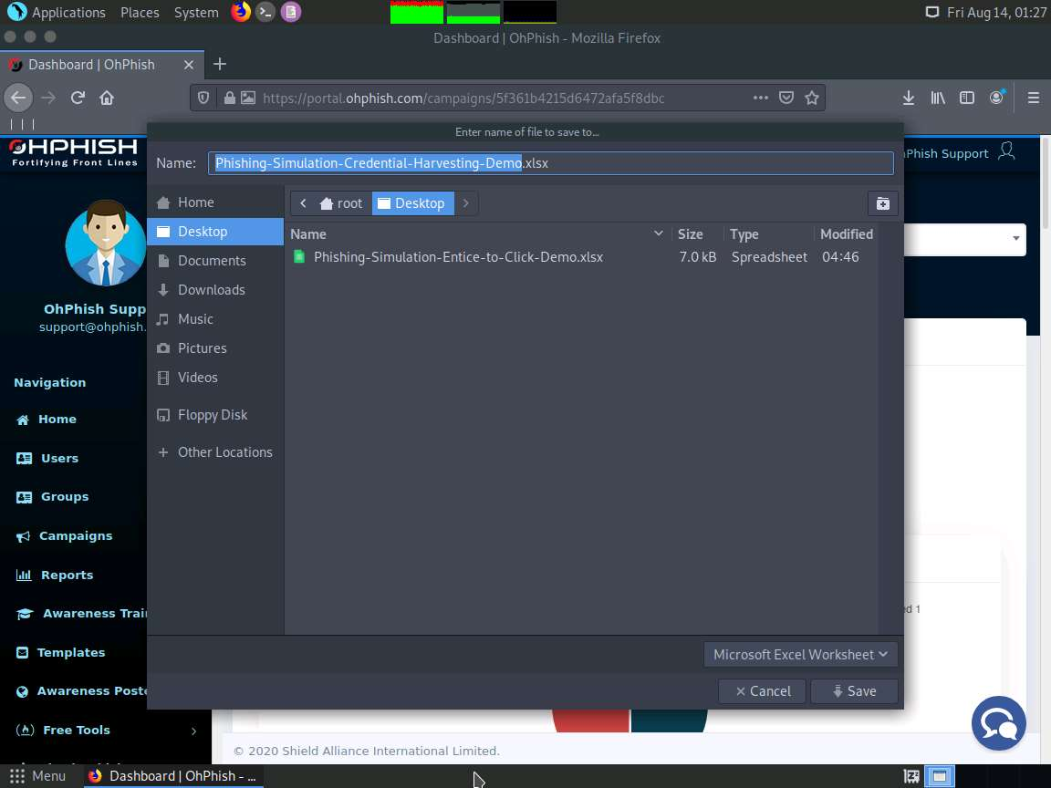Open the Firefox library icon
The image size is (1051, 788).
pyautogui.click(x=938, y=98)
